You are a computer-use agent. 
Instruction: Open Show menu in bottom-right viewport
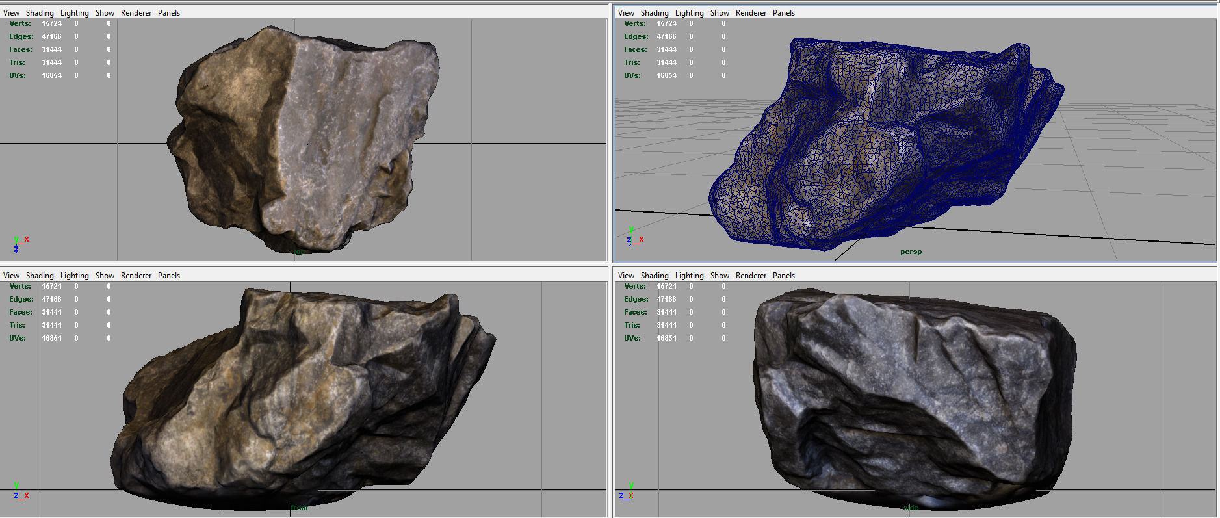[720, 276]
